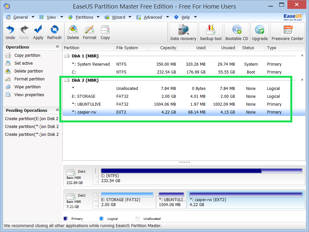This screenshot has width=309, height=232.
Task: Sort by the Used column header
Action: 192,48
